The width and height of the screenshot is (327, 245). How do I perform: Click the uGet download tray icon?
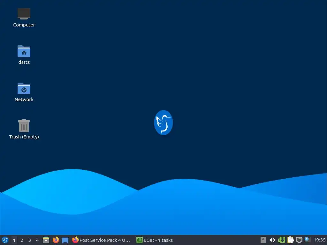(282, 240)
